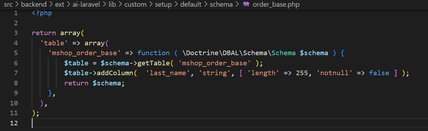Click the closing ');' on line 11
Image resolution: width=428 pixels, height=131 pixels.
(x=36, y=113)
